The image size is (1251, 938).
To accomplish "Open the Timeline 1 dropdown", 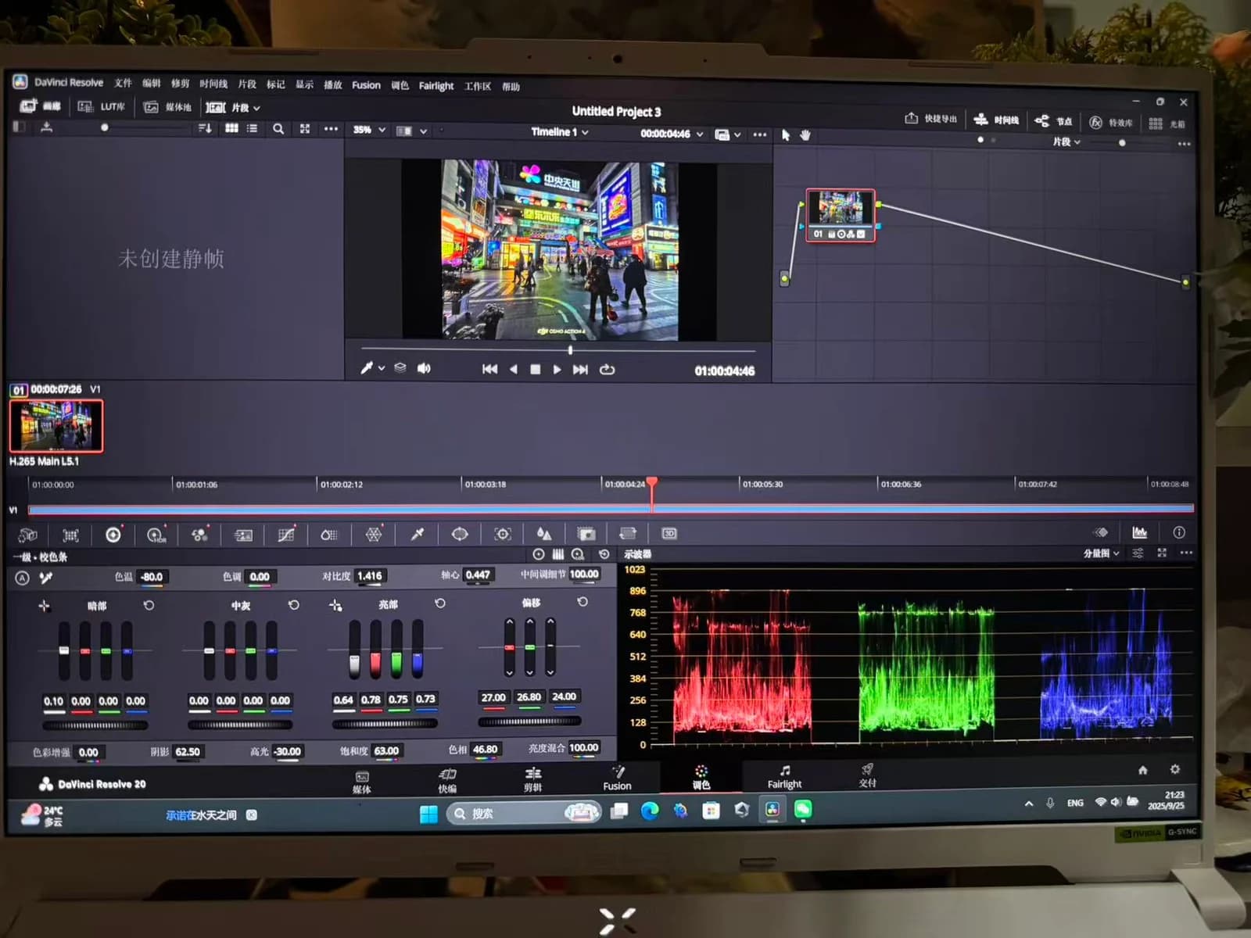I will click(x=560, y=132).
